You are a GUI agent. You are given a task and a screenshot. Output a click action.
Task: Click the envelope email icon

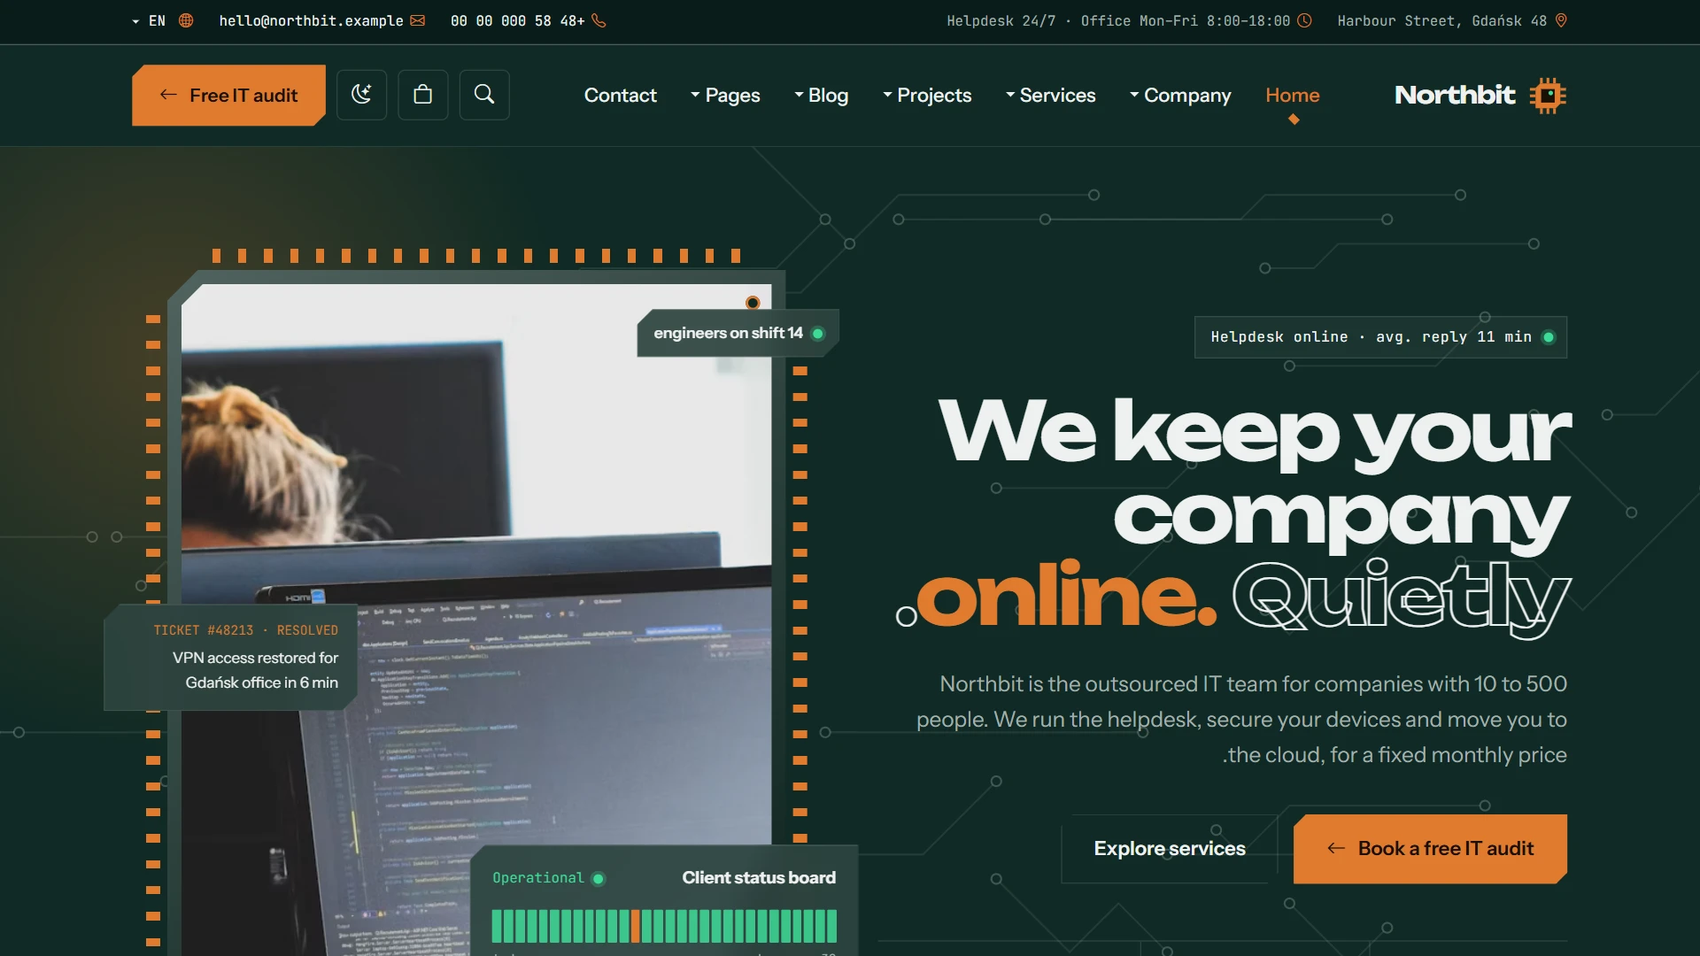tap(418, 20)
